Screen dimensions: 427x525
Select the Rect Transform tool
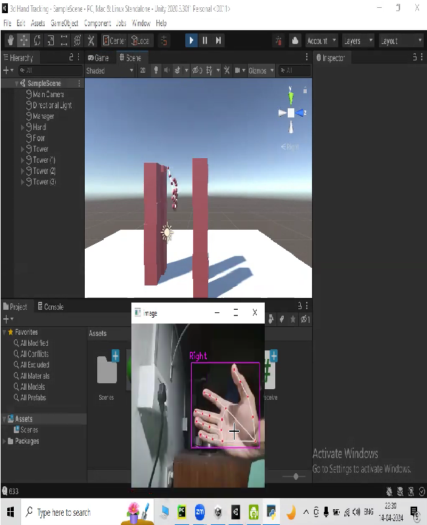click(x=64, y=41)
